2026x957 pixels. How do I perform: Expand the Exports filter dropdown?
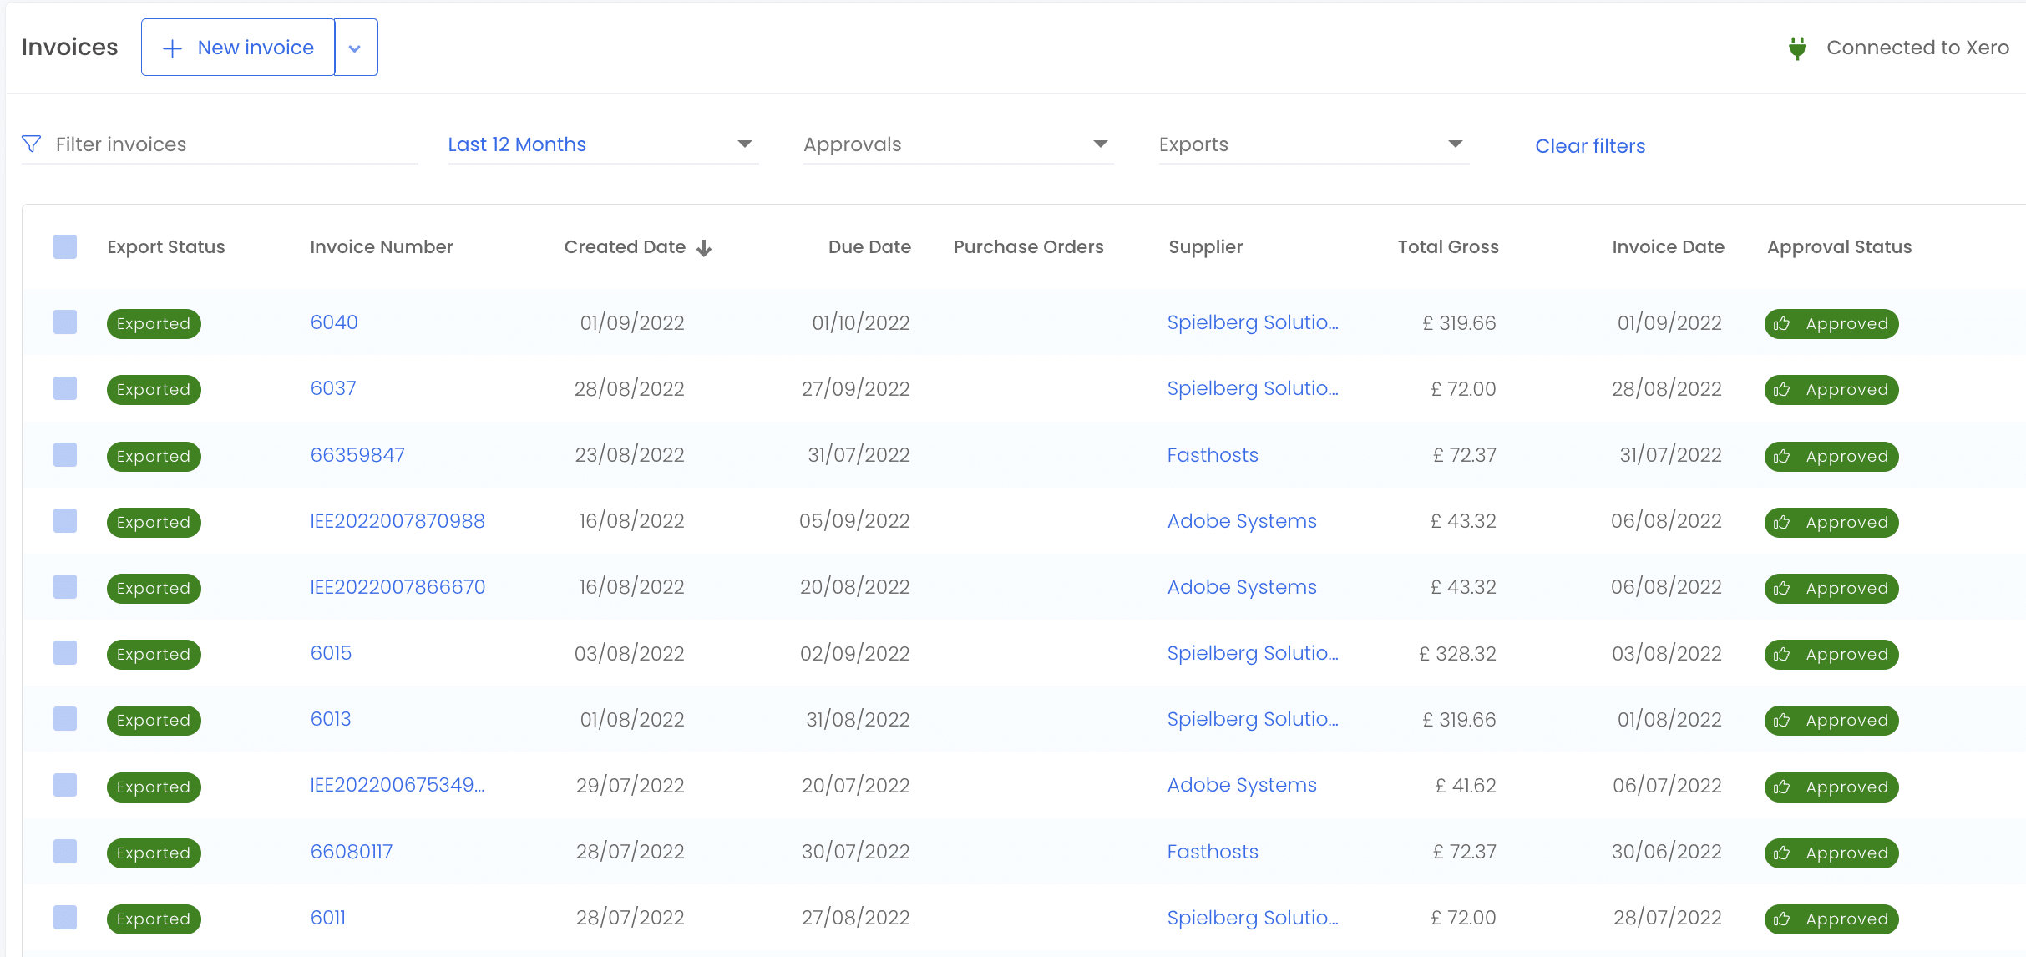click(1314, 144)
